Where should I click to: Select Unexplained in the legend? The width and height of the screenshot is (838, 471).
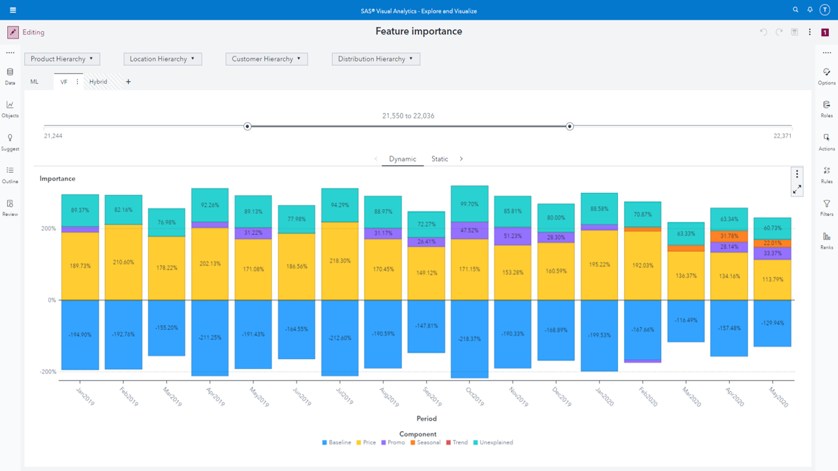493,443
